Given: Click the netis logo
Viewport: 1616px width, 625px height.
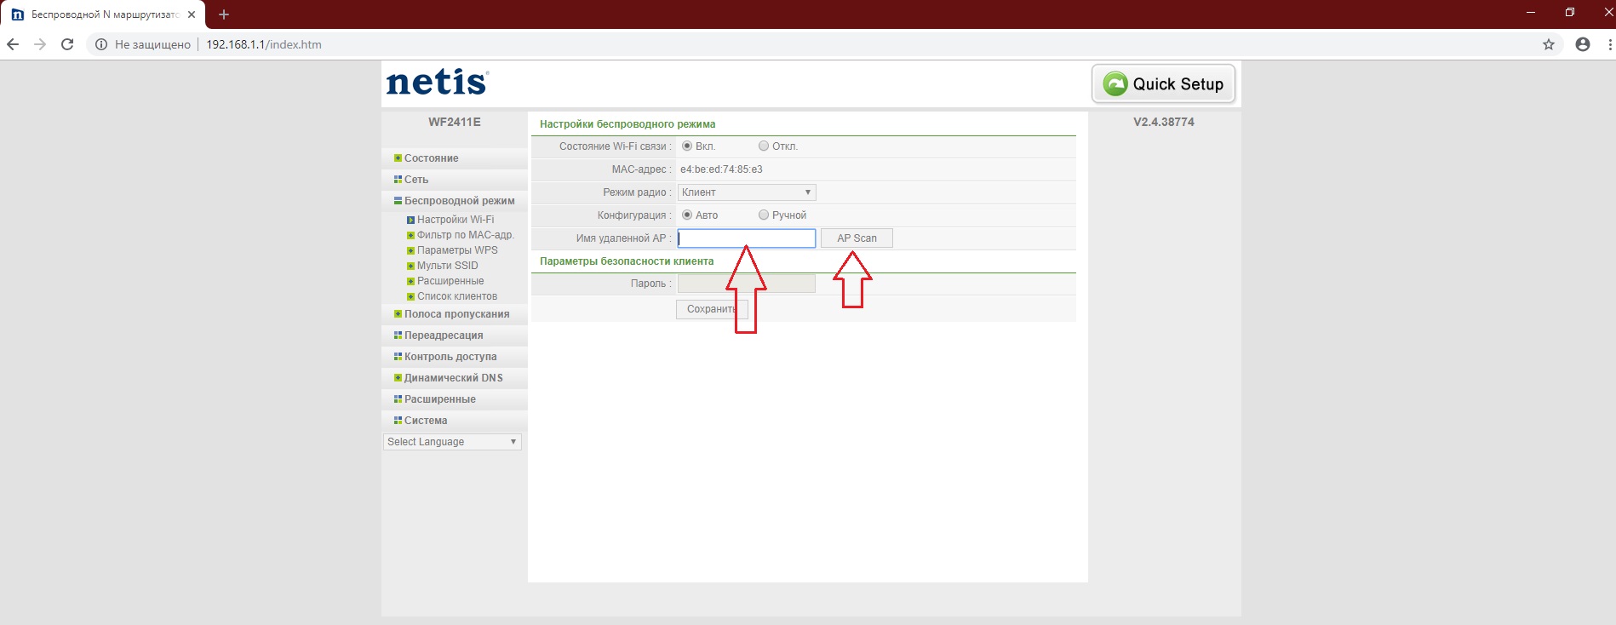Looking at the screenshot, I should coord(438,82).
